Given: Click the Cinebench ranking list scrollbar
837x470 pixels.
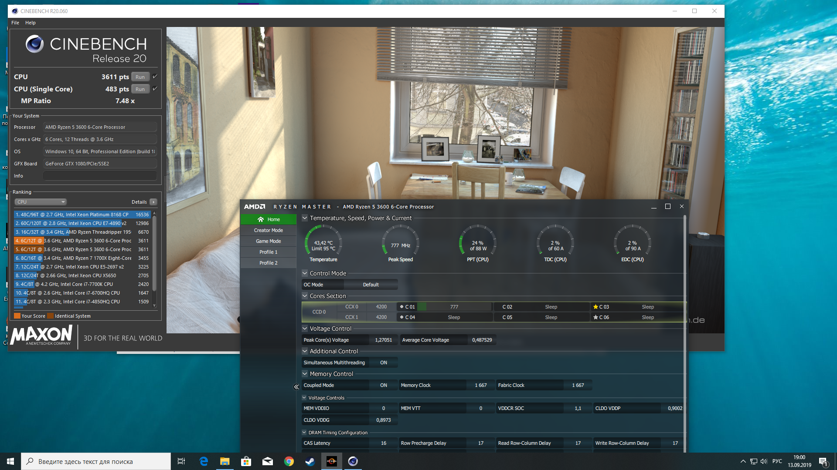Looking at the screenshot, I should 154,257.
